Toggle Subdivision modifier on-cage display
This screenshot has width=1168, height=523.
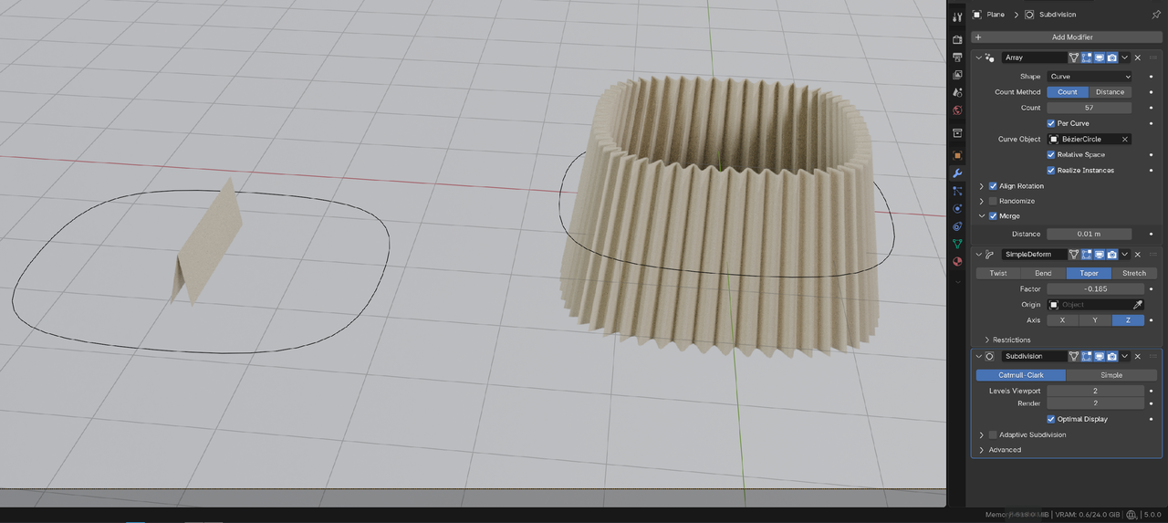(1074, 356)
